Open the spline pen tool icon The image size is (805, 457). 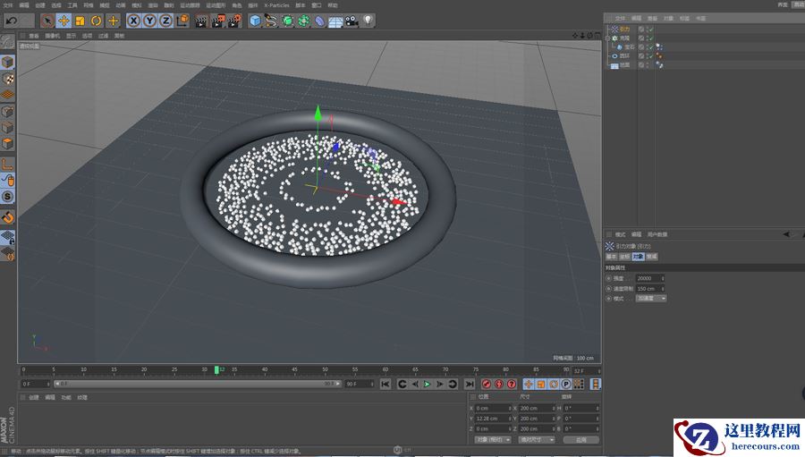tap(271, 21)
